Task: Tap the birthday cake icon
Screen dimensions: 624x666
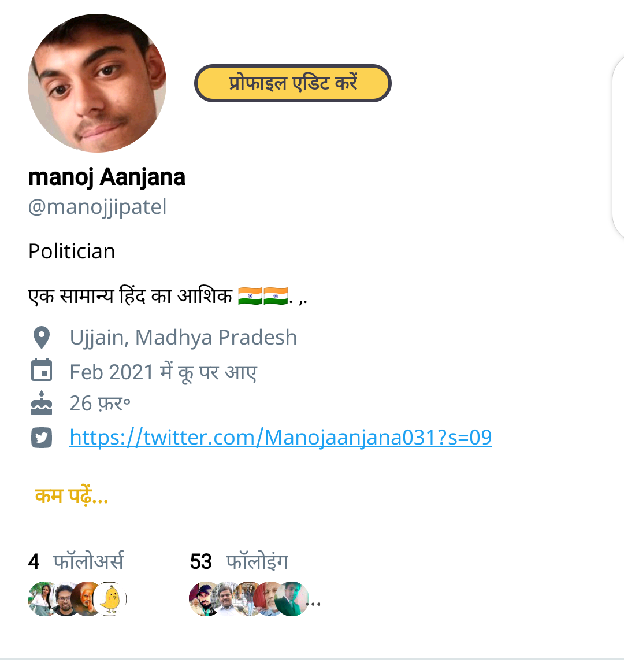Action: [x=42, y=403]
